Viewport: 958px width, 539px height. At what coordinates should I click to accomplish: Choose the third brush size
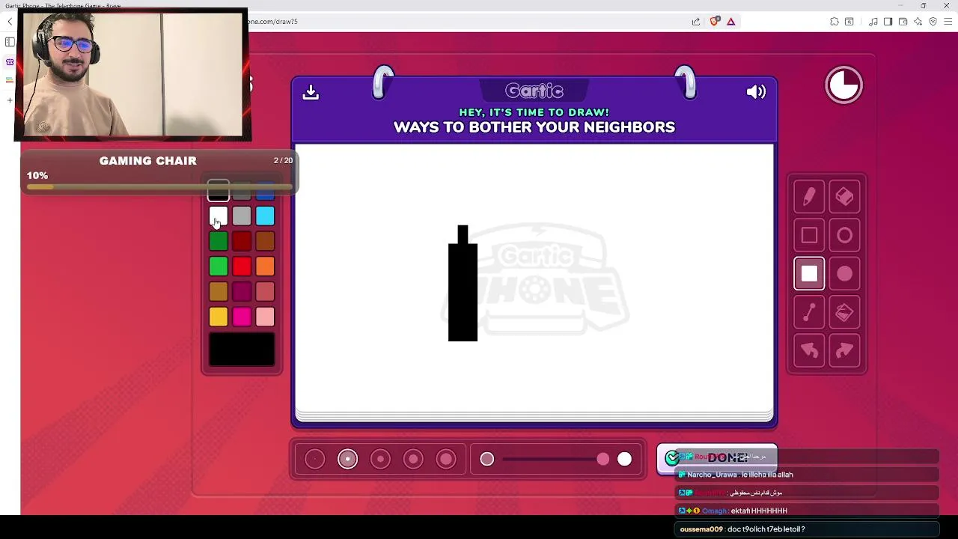click(380, 459)
